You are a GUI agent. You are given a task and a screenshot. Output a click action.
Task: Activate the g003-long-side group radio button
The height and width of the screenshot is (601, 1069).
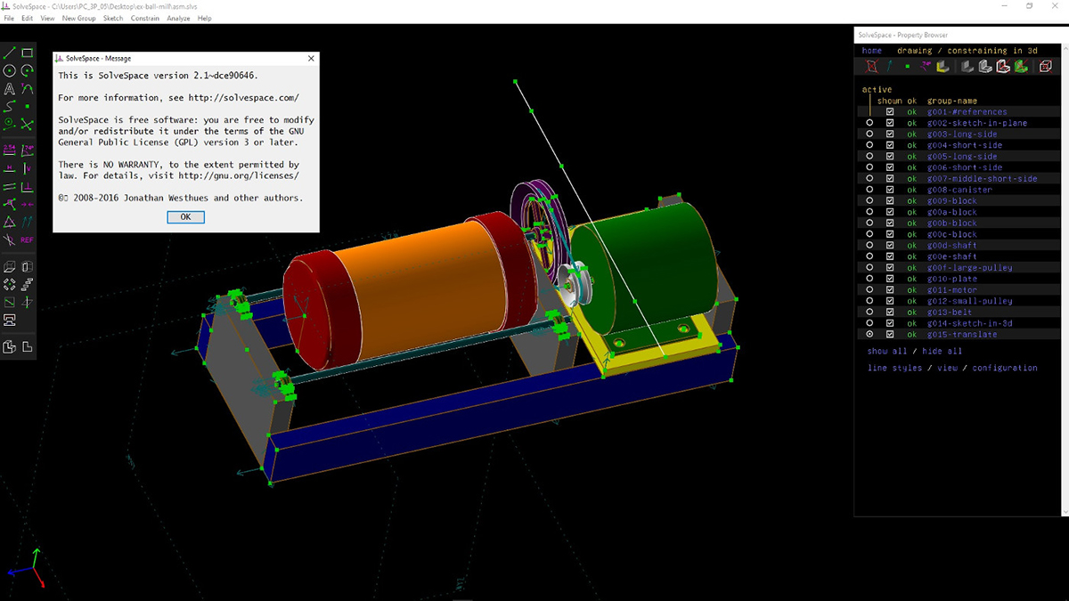coord(870,134)
